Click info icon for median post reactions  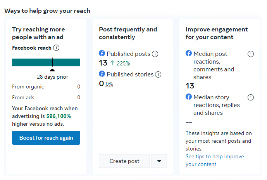250,54
